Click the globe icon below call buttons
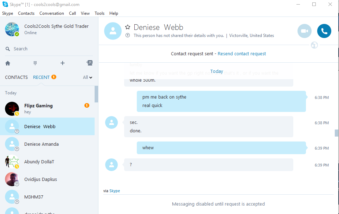 coord(314,45)
